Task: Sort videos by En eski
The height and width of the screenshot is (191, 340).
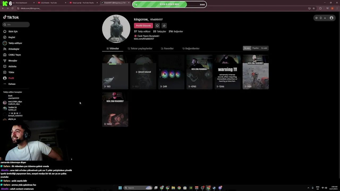Action: tap(264, 48)
